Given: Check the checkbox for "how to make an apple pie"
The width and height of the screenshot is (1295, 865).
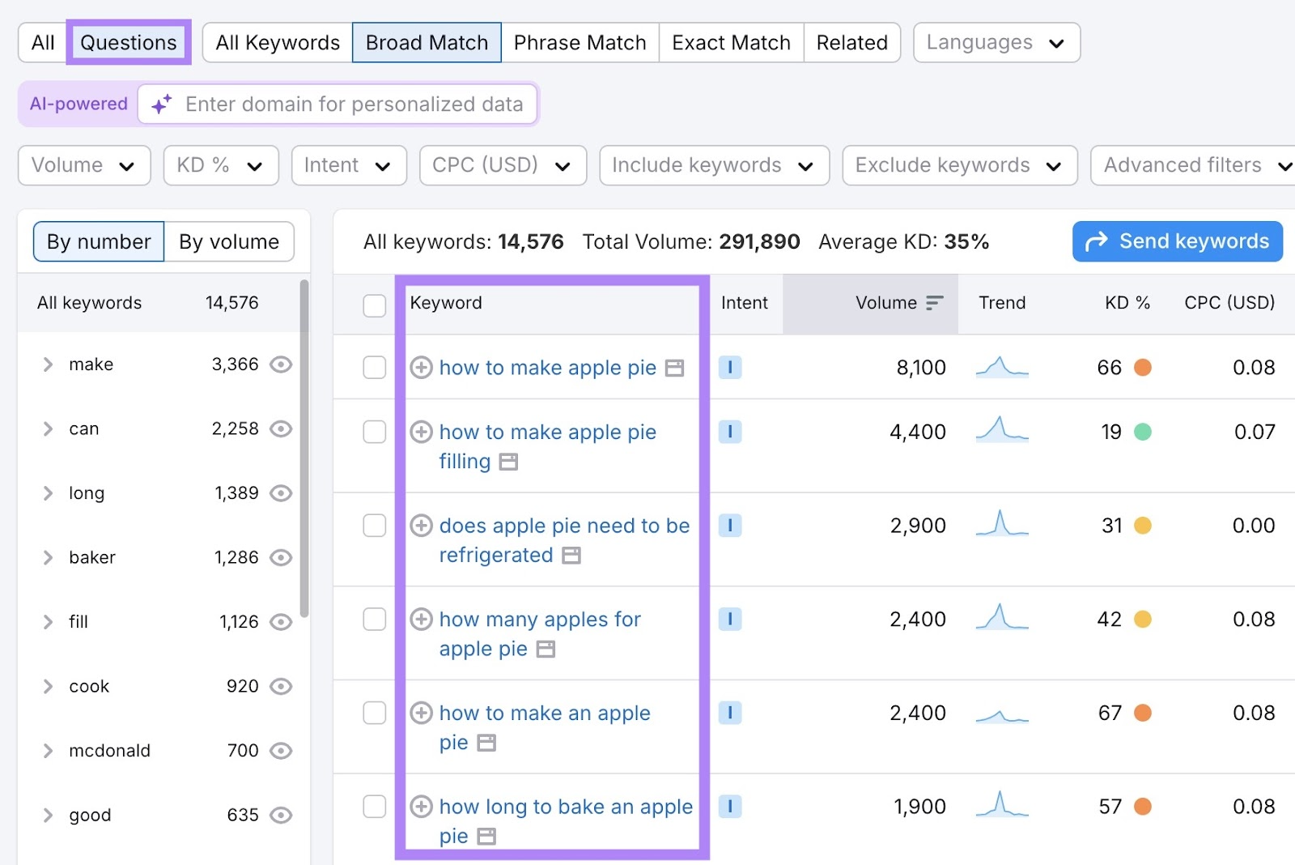Looking at the screenshot, I should pos(374,714).
